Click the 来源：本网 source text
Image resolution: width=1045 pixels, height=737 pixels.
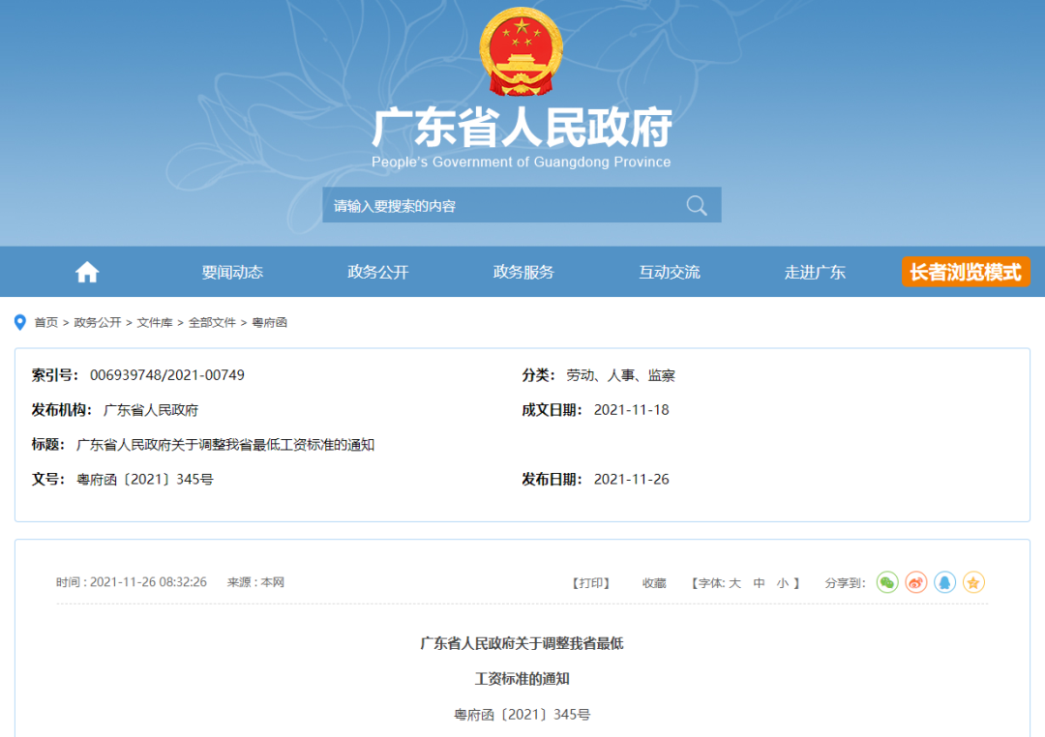[x=255, y=582]
